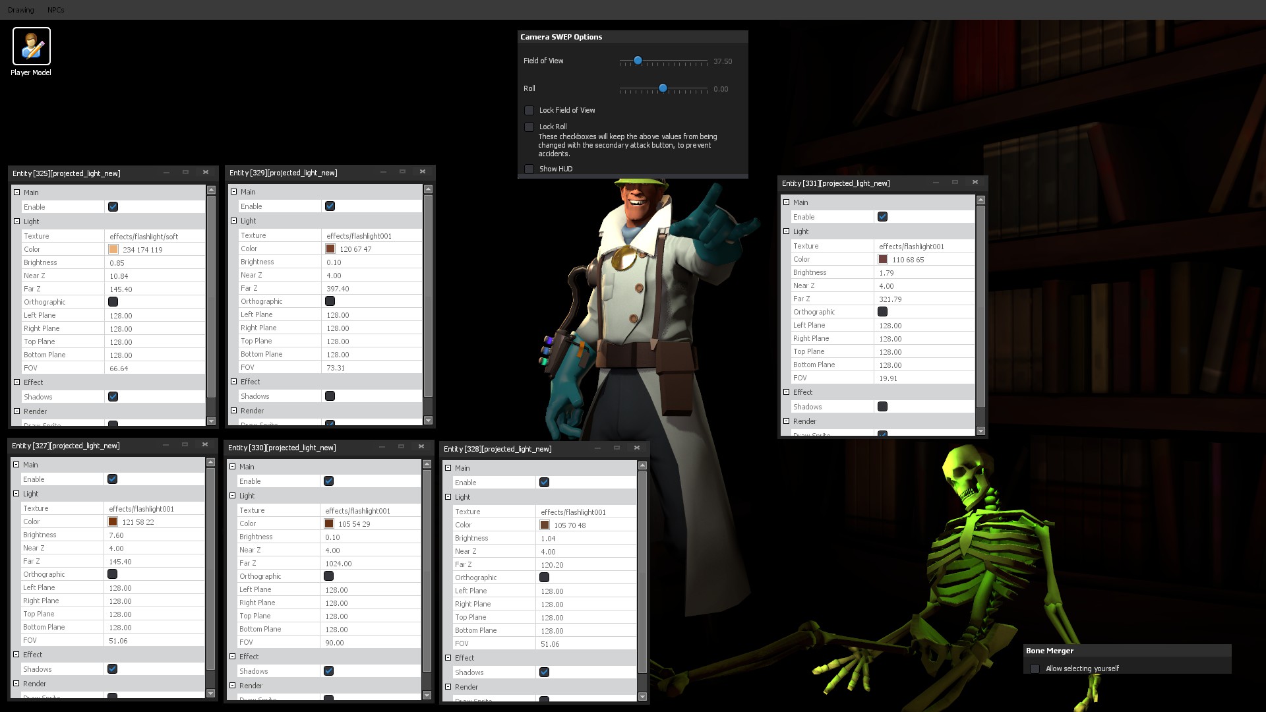Disable Shadows in the Entity [325] panel
This screenshot has height=712, width=1266.
pos(113,397)
